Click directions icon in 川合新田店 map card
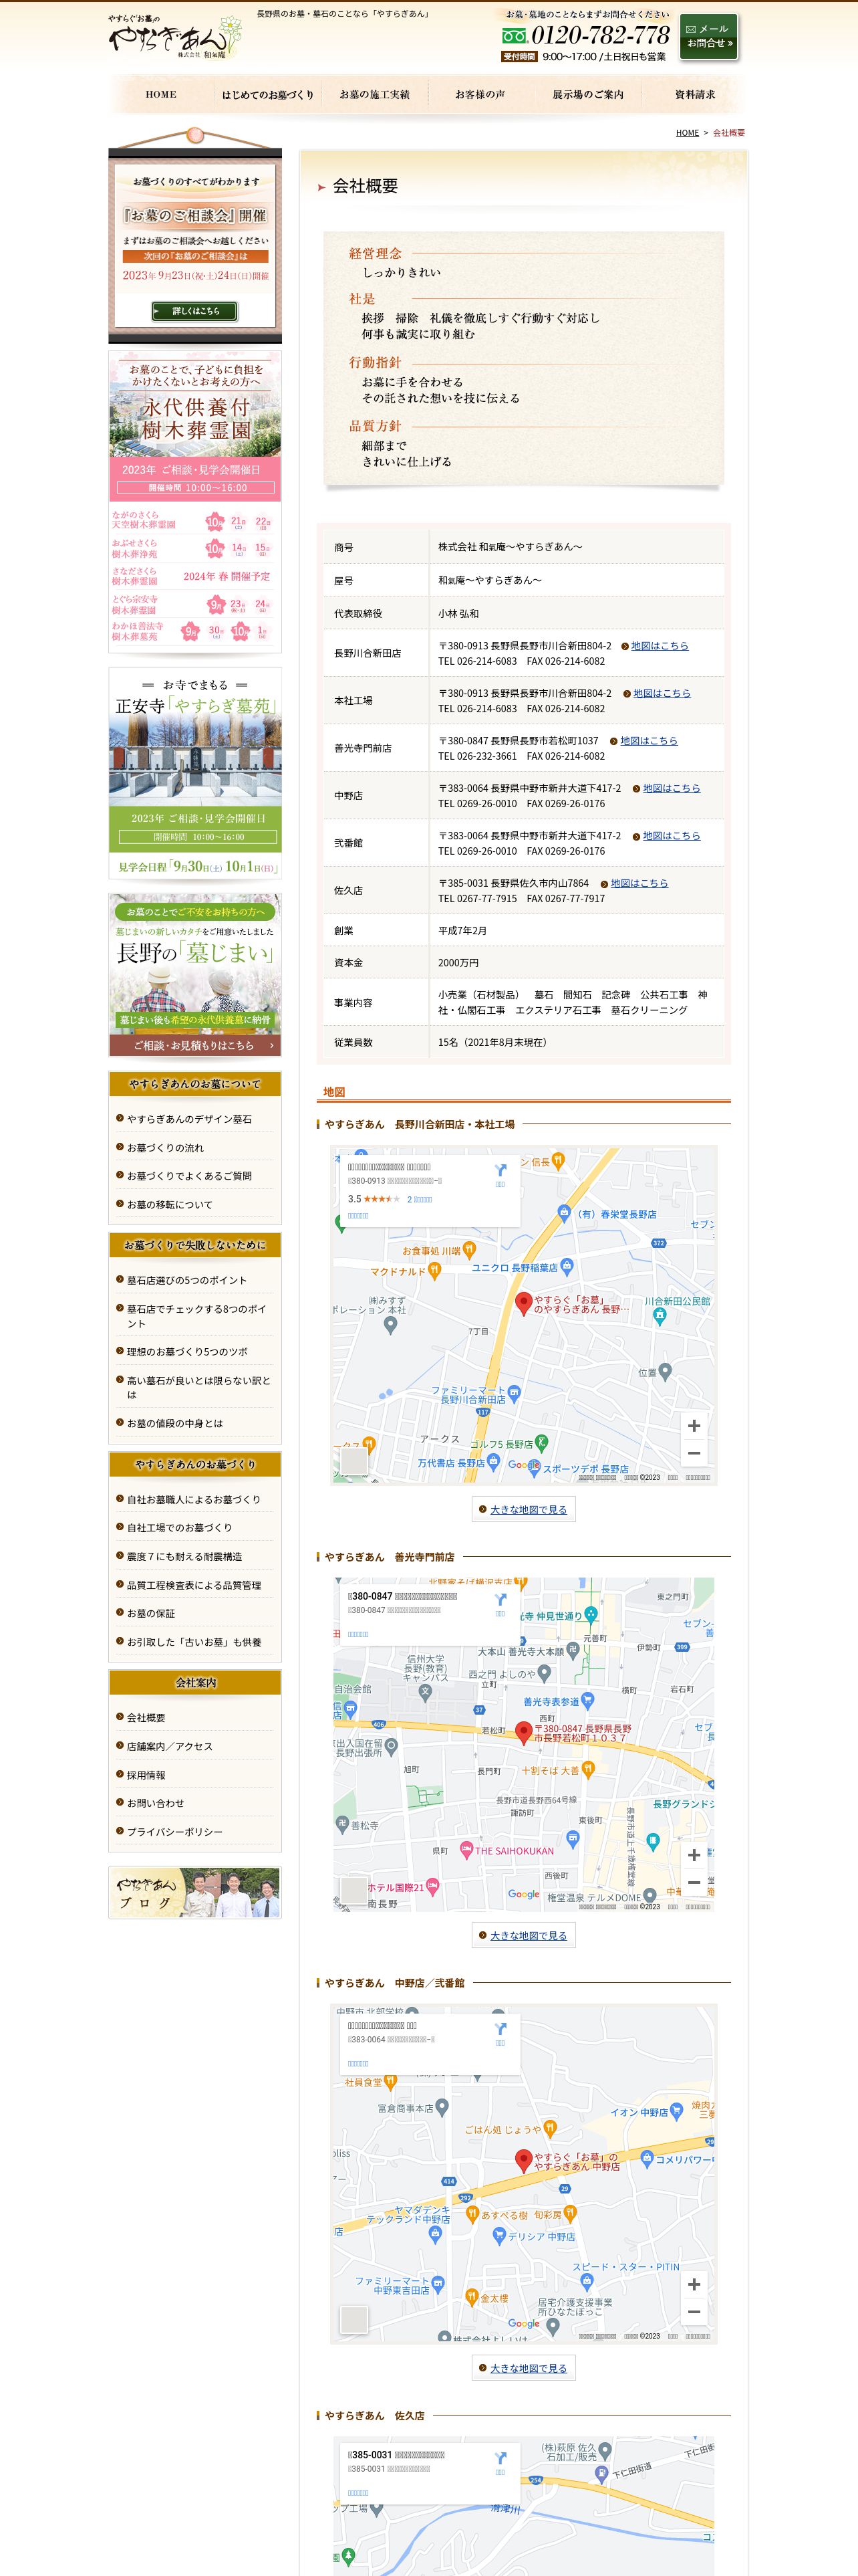 click(500, 1171)
